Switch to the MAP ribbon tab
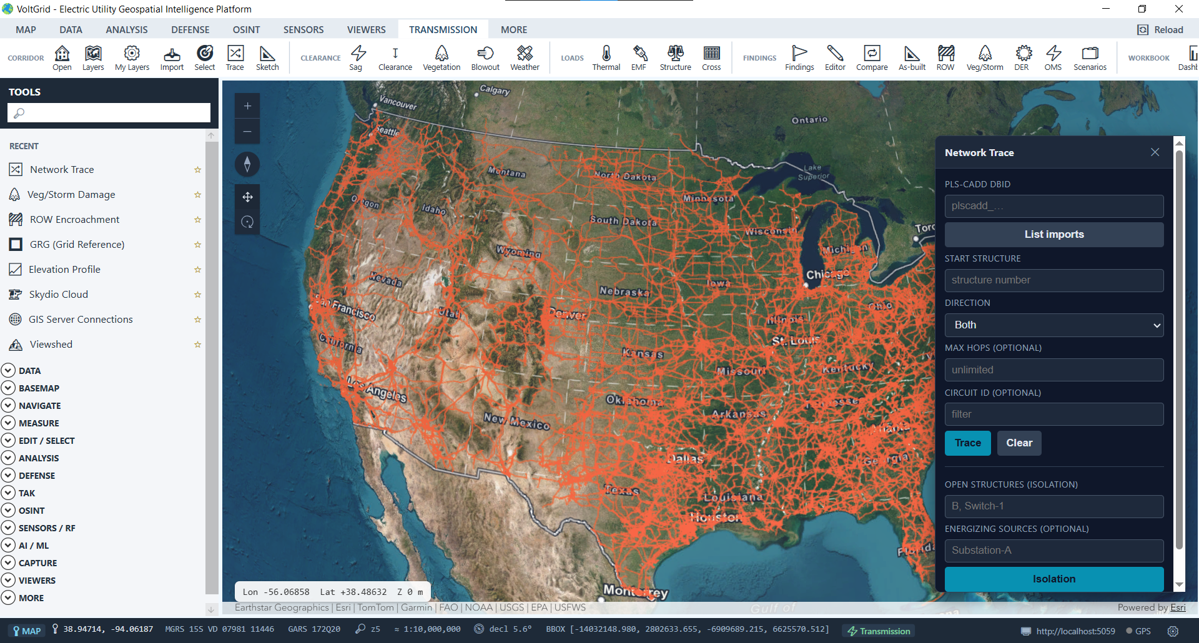The image size is (1199, 643). [x=26, y=30]
